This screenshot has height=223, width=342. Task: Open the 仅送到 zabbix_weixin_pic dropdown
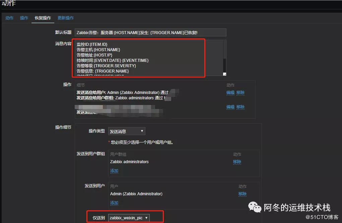[x=129, y=218]
